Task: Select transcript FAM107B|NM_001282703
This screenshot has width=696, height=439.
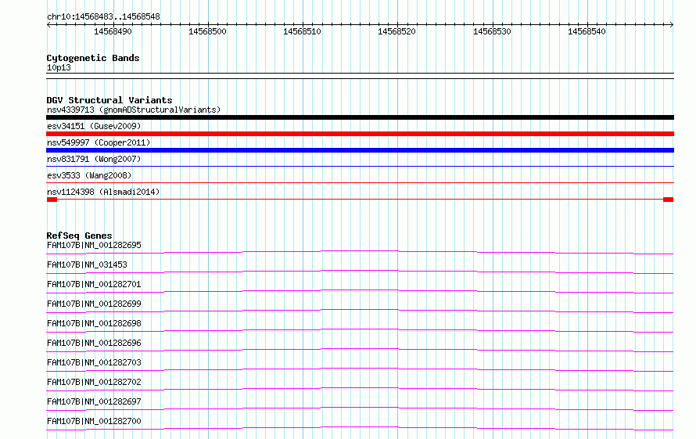Action: click(94, 362)
